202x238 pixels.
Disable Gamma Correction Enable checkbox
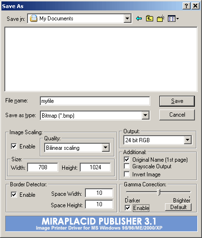point(128,208)
